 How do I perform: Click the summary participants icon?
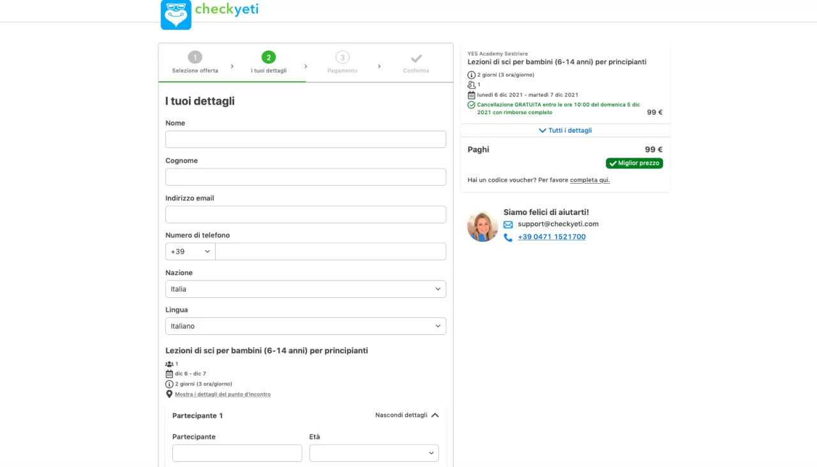pyautogui.click(x=472, y=85)
